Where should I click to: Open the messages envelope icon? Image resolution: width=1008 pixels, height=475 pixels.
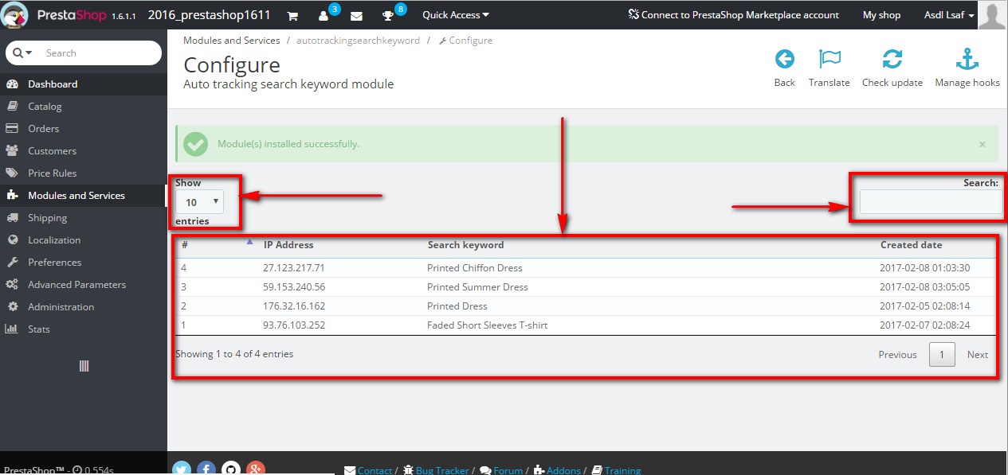click(356, 16)
